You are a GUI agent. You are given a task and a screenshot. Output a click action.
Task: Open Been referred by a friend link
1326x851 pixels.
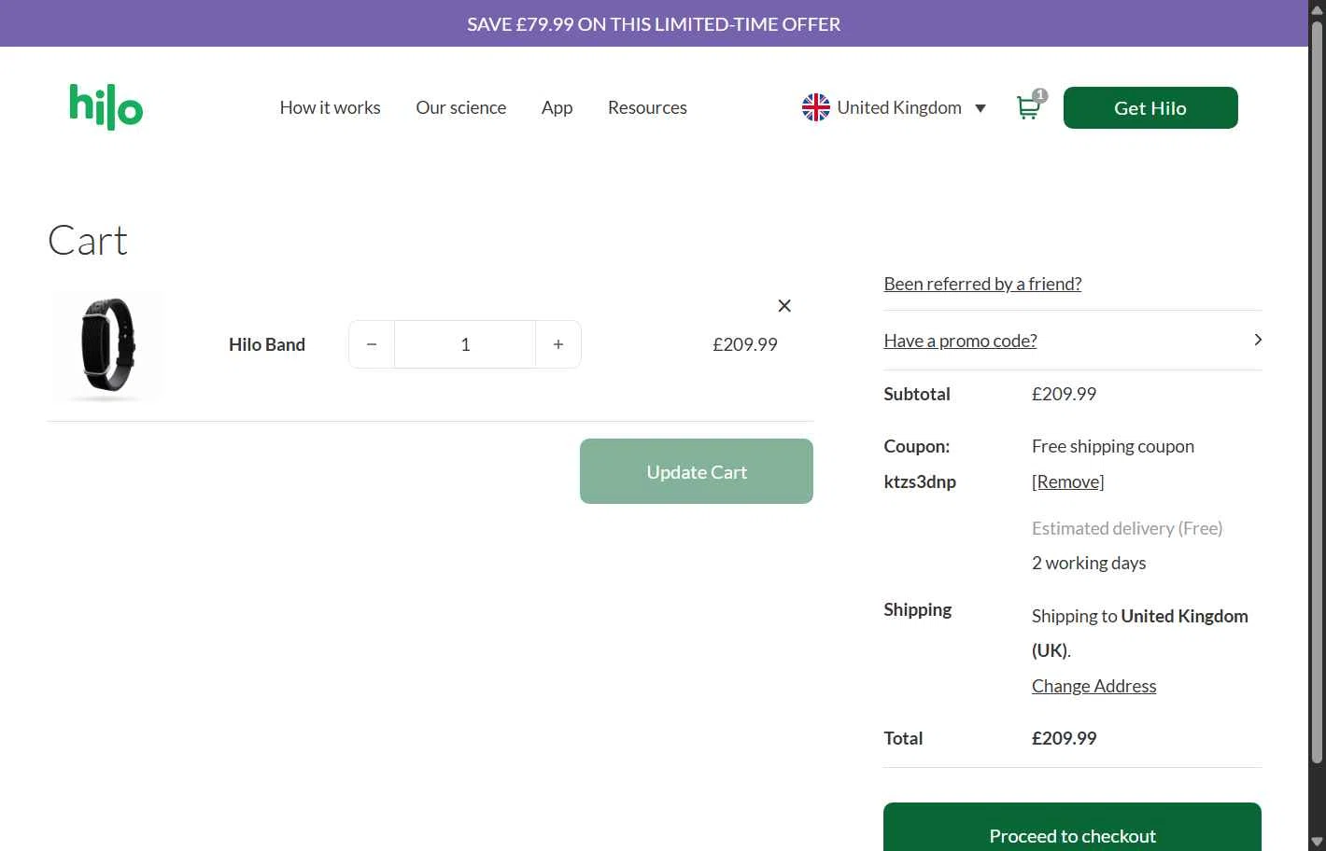pos(982,284)
